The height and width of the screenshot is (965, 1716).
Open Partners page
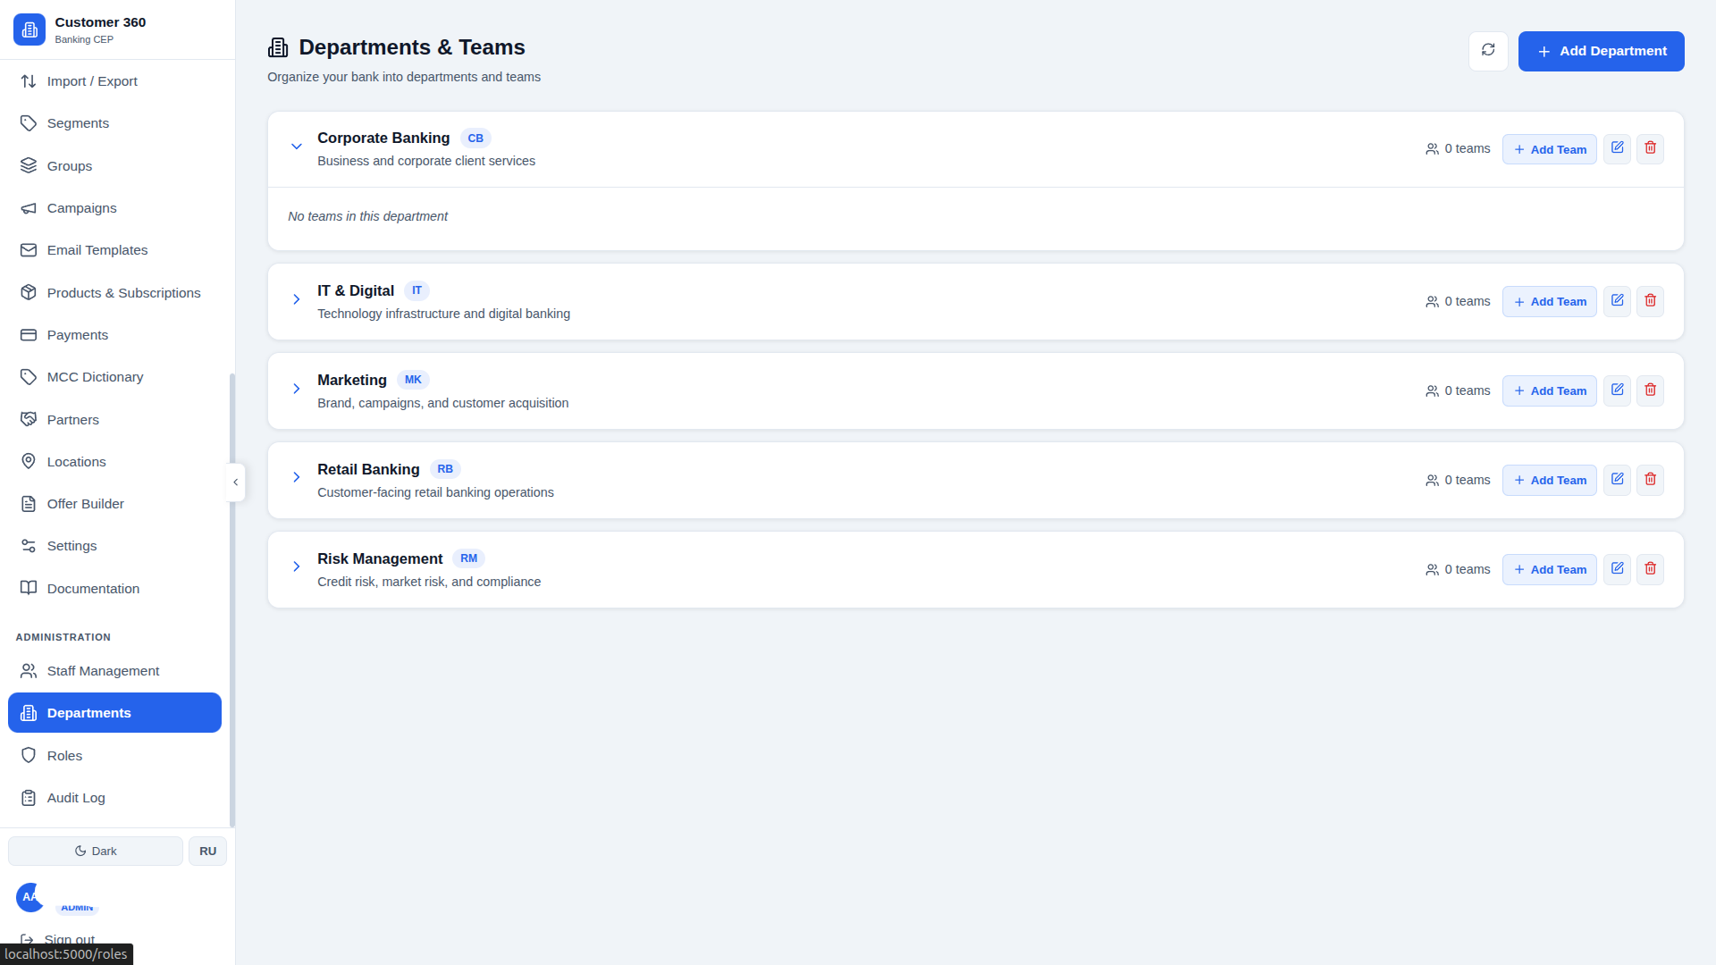[x=114, y=420]
